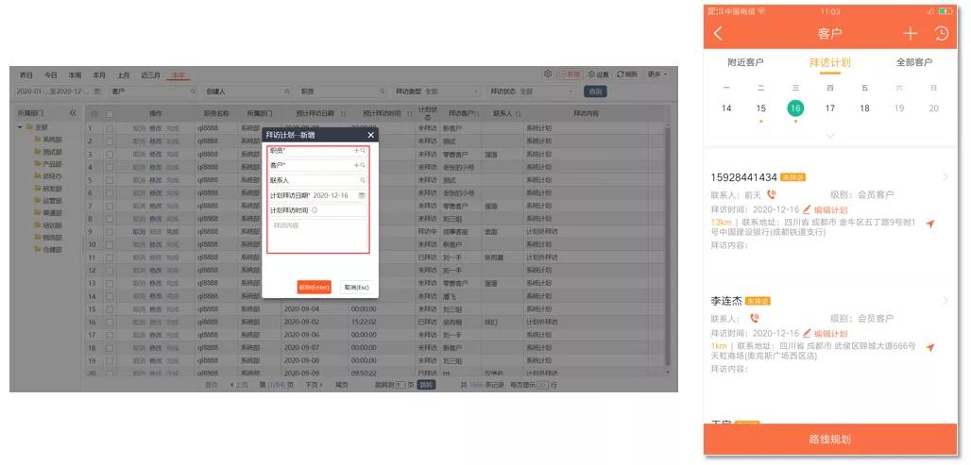This screenshot has height=465, width=971.
Task: Check the checkbox for row 1
Action: tap(110, 128)
